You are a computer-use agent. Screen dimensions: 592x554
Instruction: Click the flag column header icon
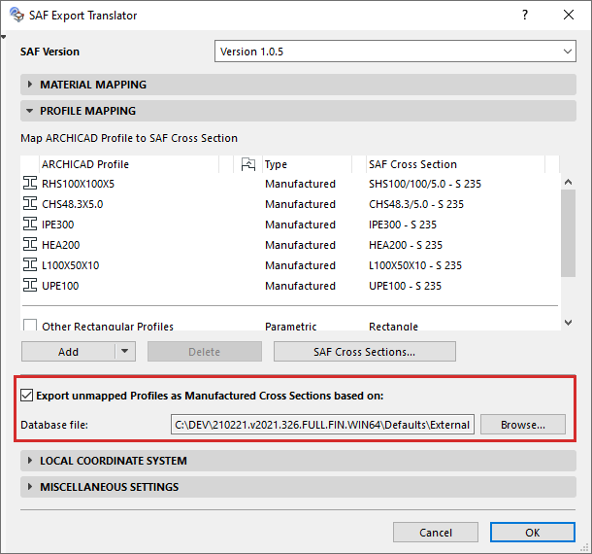[x=248, y=164]
